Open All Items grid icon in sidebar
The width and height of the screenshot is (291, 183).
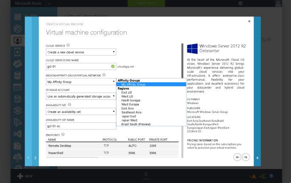coord(18,17)
